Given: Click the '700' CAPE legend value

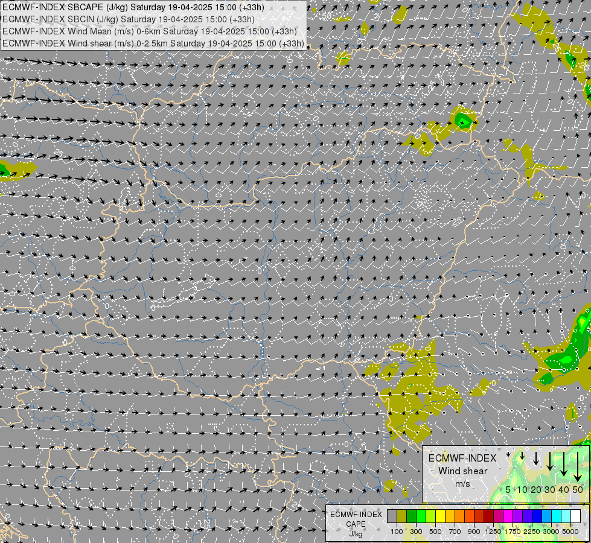Looking at the screenshot, I should coord(455,532).
